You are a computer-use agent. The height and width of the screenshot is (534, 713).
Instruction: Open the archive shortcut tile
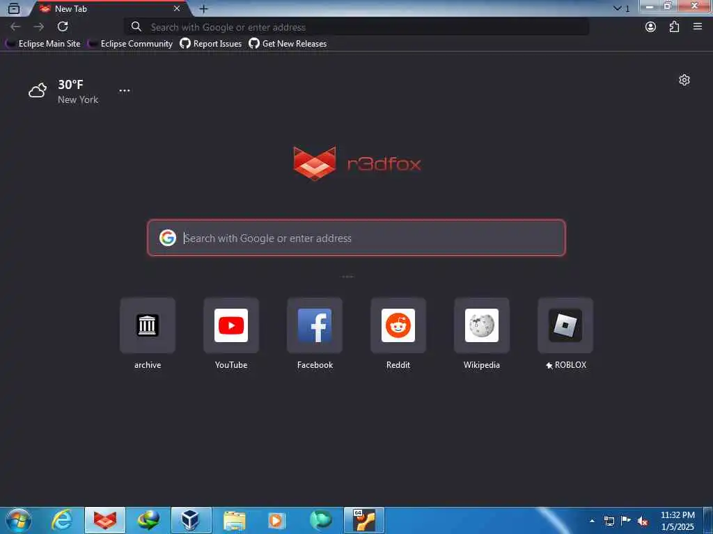point(148,325)
